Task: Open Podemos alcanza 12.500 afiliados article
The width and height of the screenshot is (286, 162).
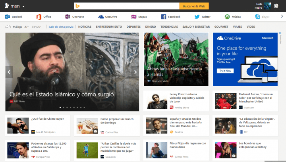Action: point(49,147)
